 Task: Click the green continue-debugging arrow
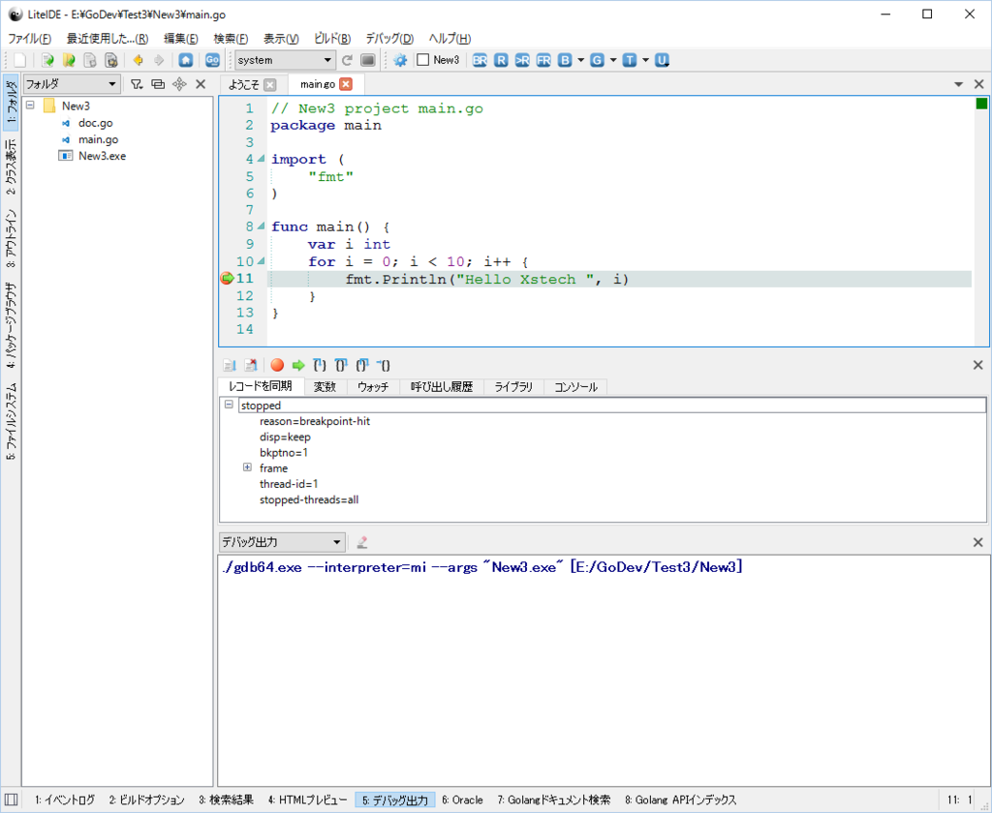(x=298, y=365)
